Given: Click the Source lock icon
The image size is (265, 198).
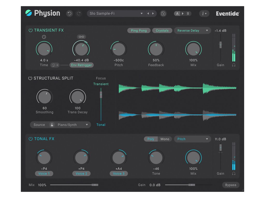Looking at the screenshot, I should tap(52, 125).
